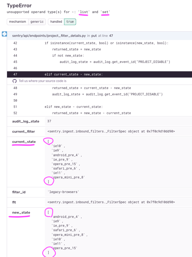This screenshot has height=257, width=192.
Task: Select the 'handled true' tag pill
Action: tap(62, 22)
